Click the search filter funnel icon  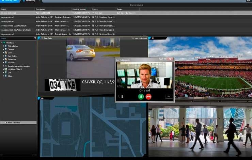pos(35,38)
